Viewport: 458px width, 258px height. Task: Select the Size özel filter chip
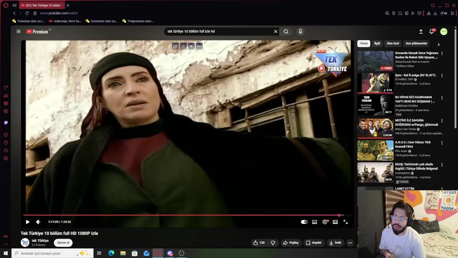tap(393, 43)
